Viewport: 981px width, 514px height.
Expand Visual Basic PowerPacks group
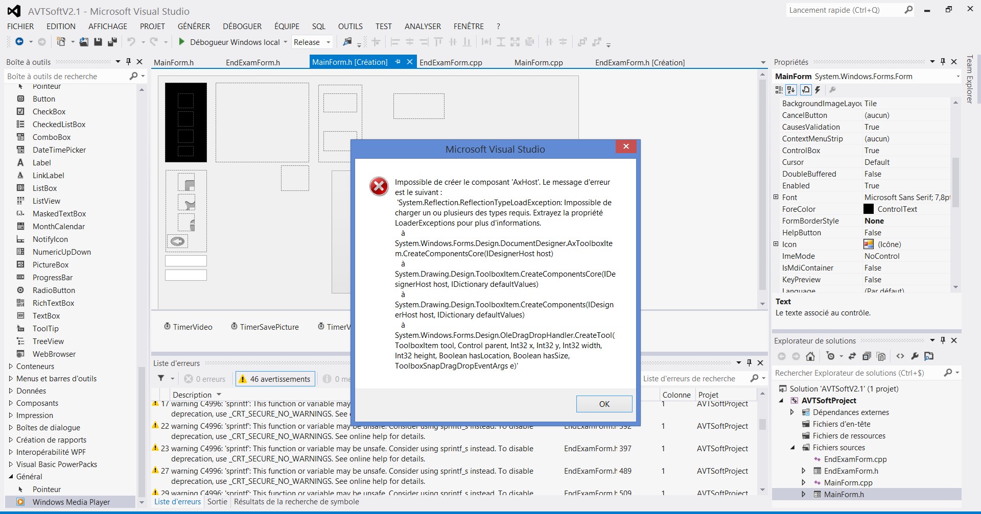point(11,464)
